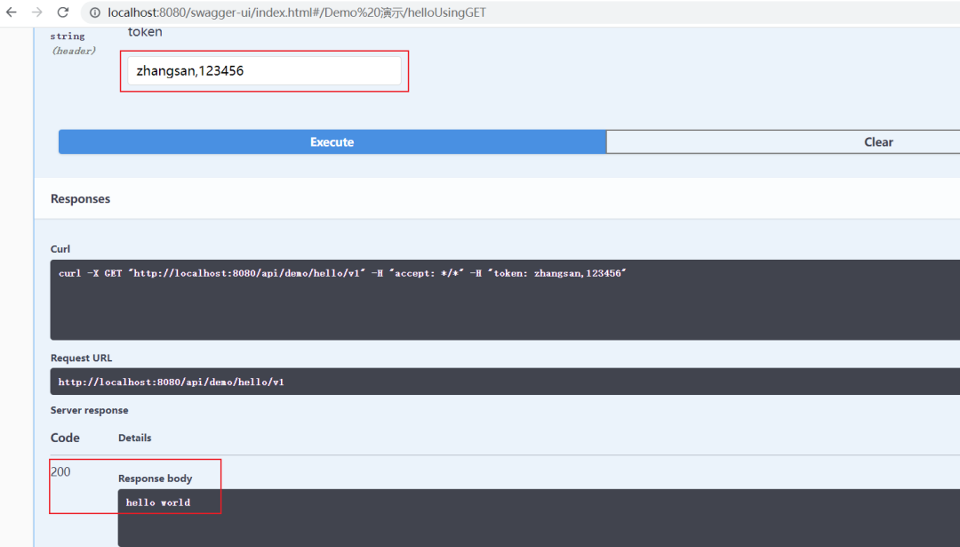This screenshot has height=547, width=960.
Task: Go back with the browser back arrow
Action: pos(12,12)
